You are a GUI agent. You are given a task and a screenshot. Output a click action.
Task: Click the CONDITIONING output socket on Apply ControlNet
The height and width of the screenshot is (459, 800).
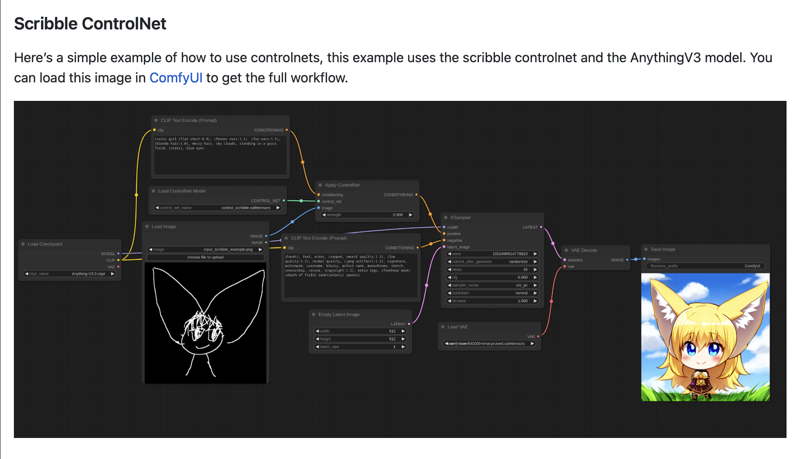point(416,195)
